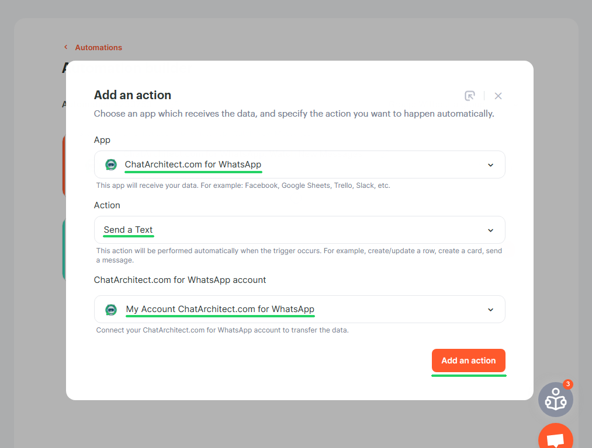Screen dimensions: 592x448
Task: Expand the App dropdown chevron
Action: (490, 165)
